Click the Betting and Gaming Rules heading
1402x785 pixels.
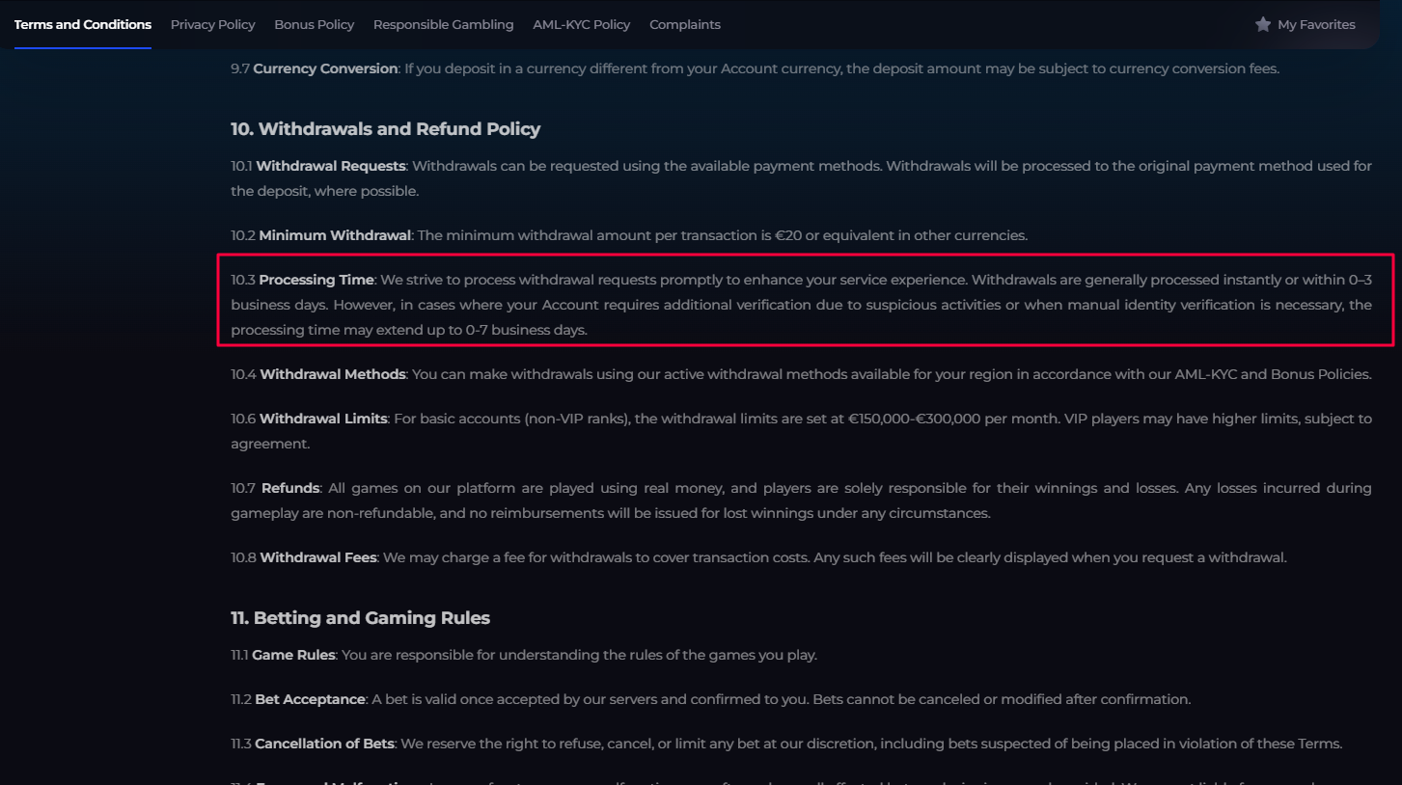(x=360, y=618)
